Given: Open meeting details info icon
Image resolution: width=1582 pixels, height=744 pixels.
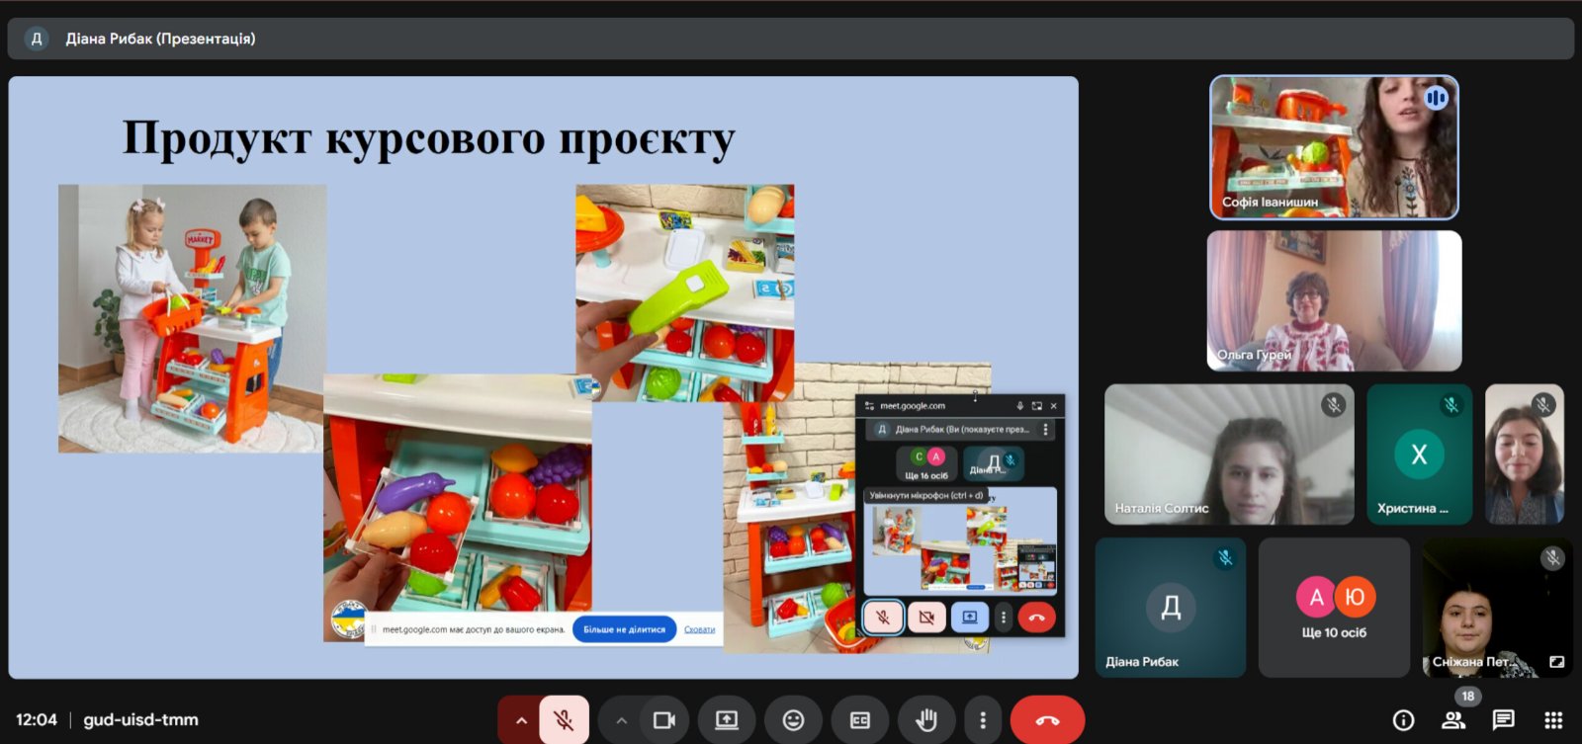Looking at the screenshot, I should pos(1403,720).
